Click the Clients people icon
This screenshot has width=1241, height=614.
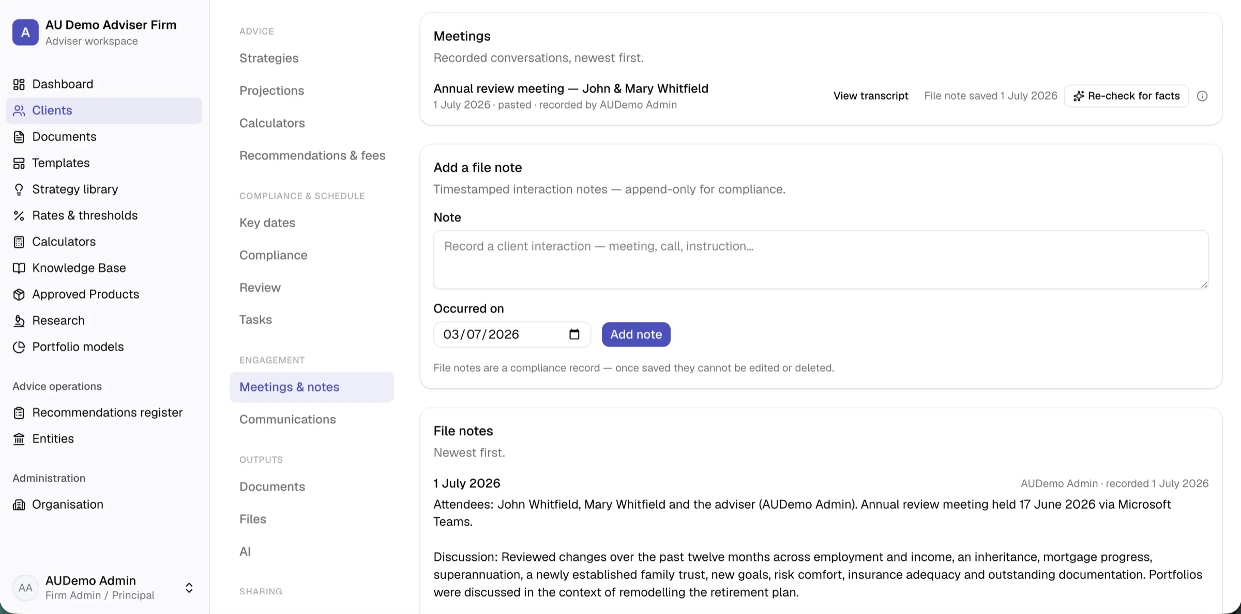point(19,111)
